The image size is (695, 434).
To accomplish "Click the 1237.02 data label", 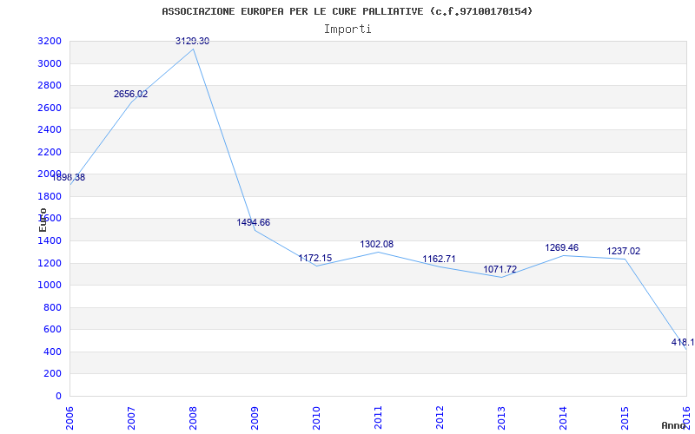I will click(624, 251).
